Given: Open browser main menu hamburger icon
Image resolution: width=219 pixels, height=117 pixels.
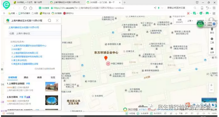Looking at the screenshot, I should click(214, 8).
